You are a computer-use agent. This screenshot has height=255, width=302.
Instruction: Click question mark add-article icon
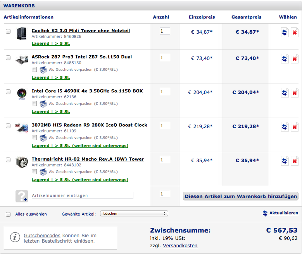tap(22, 196)
